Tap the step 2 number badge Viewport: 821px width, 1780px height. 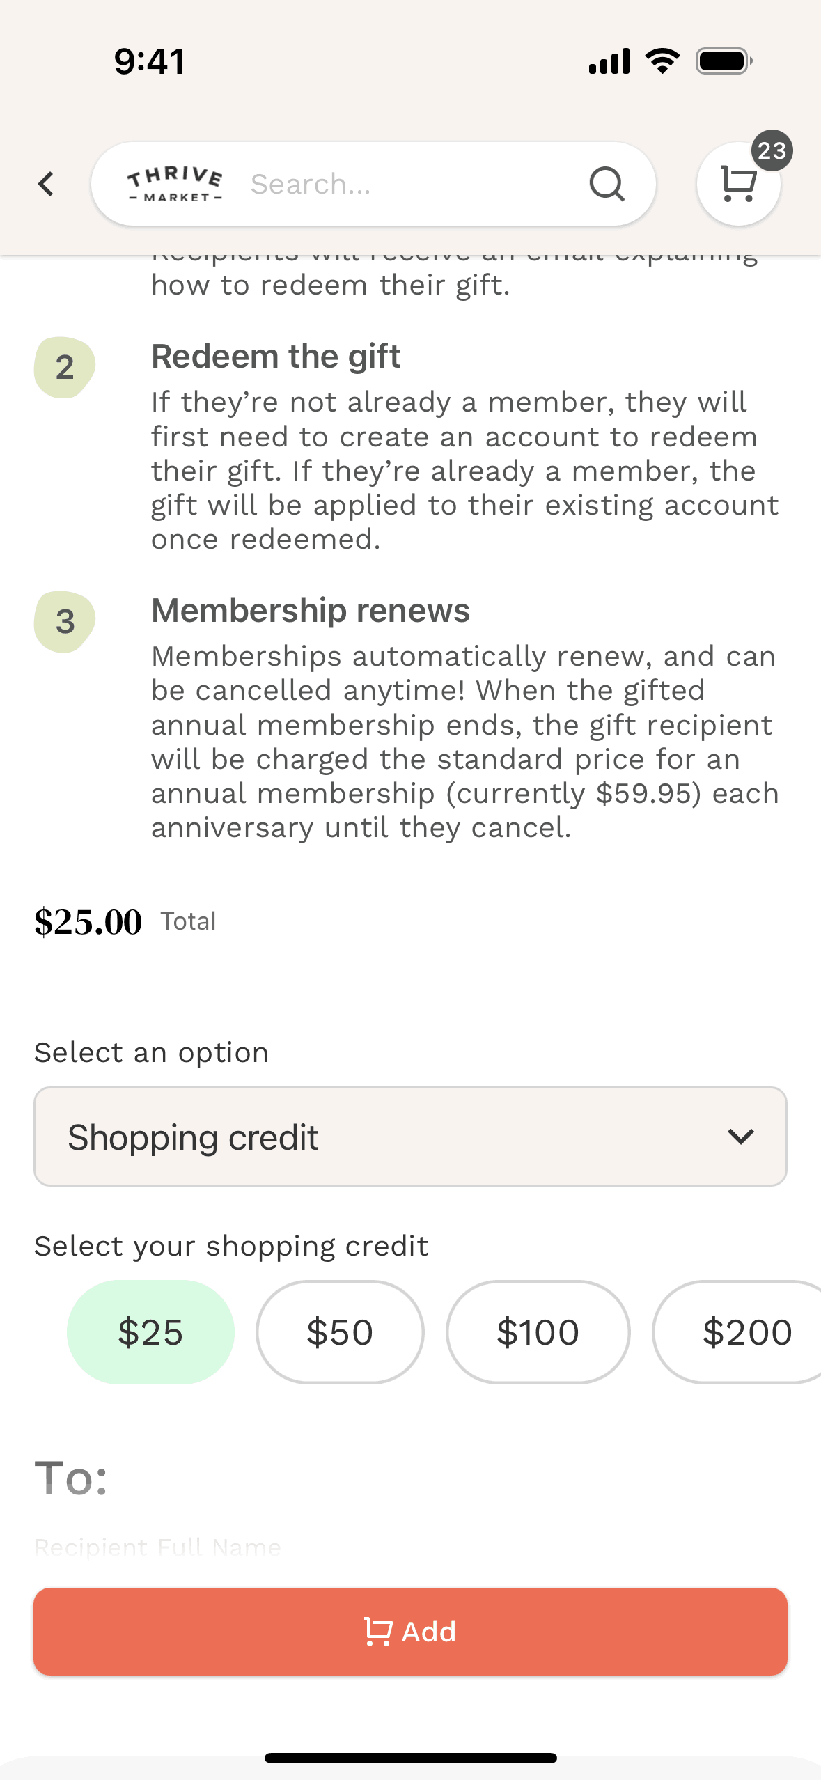click(65, 368)
